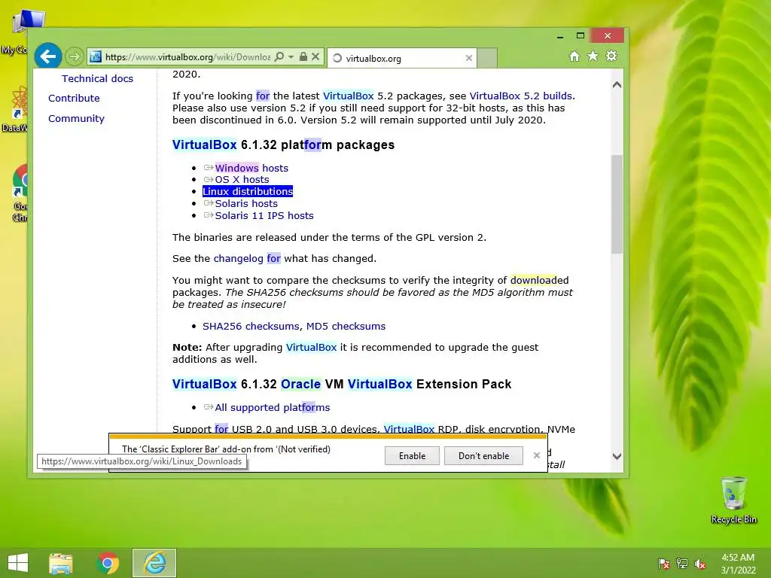Close the virtualbox.org tab
The image size is (771, 578).
click(x=468, y=58)
